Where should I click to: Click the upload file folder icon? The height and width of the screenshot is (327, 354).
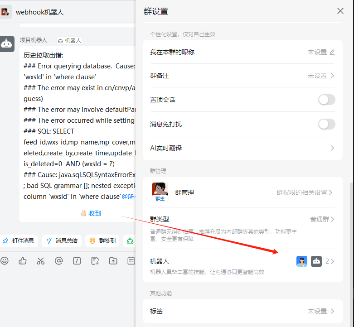click(113, 261)
